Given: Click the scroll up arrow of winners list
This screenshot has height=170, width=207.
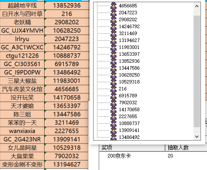Looking at the screenshot, I should (197, 6).
